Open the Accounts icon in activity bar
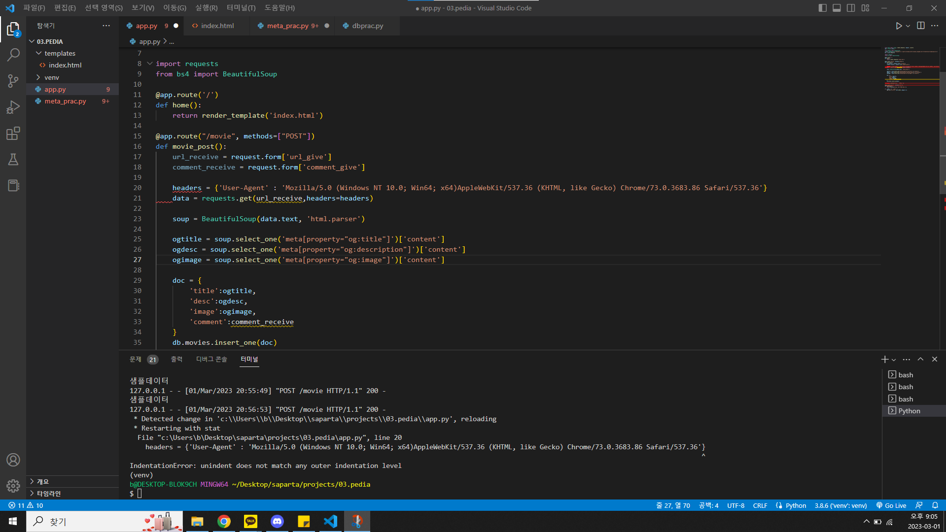The image size is (946, 532). click(x=13, y=460)
